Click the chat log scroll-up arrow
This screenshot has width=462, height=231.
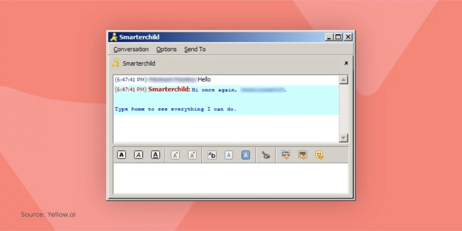(343, 80)
